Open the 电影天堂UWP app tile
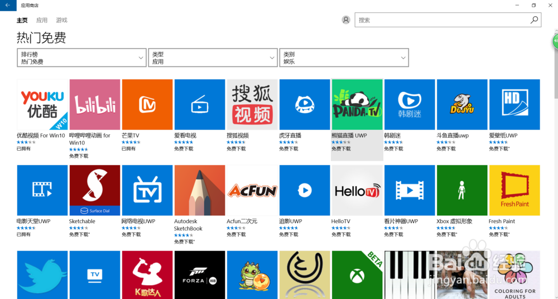Screen dimensions: 558x299 pos(42,190)
